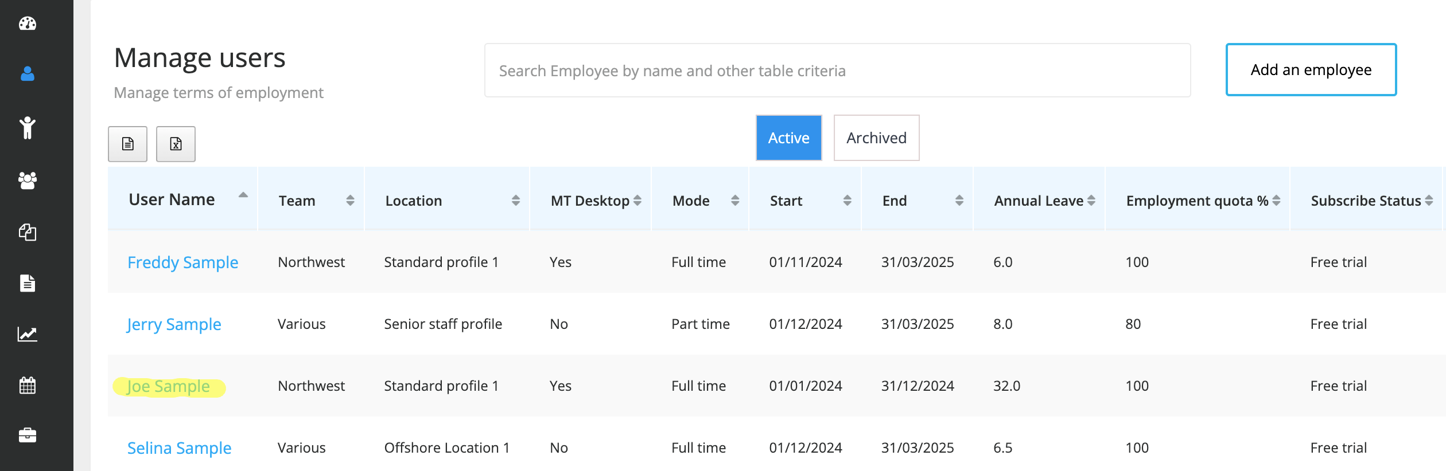Image resolution: width=1446 pixels, height=471 pixels.
Task: Switch to the Archived tab
Action: click(x=876, y=138)
